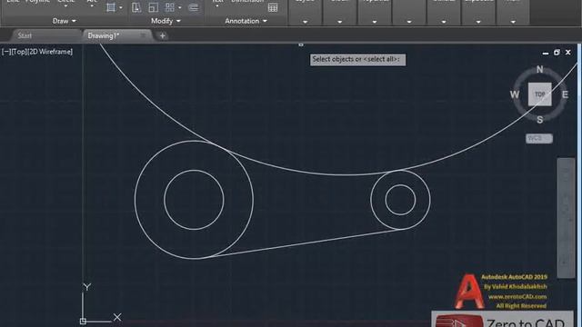Open the Circle tool flyout arrow

[66, 6]
